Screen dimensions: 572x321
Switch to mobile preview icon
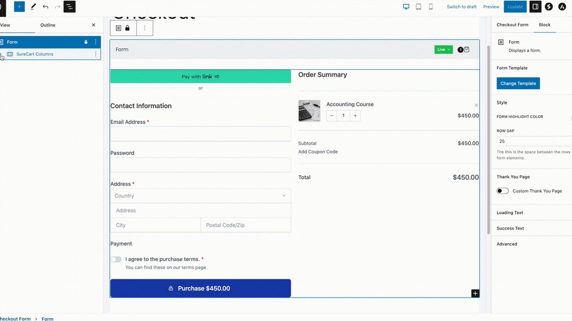pos(431,6)
